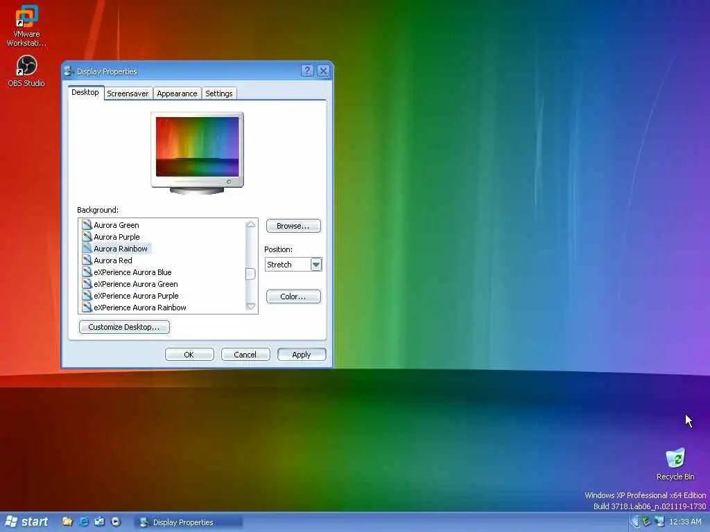The height and width of the screenshot is (532, 710).
Task: Click Display Properties taskbar button
Action: [x=189, y=522]
